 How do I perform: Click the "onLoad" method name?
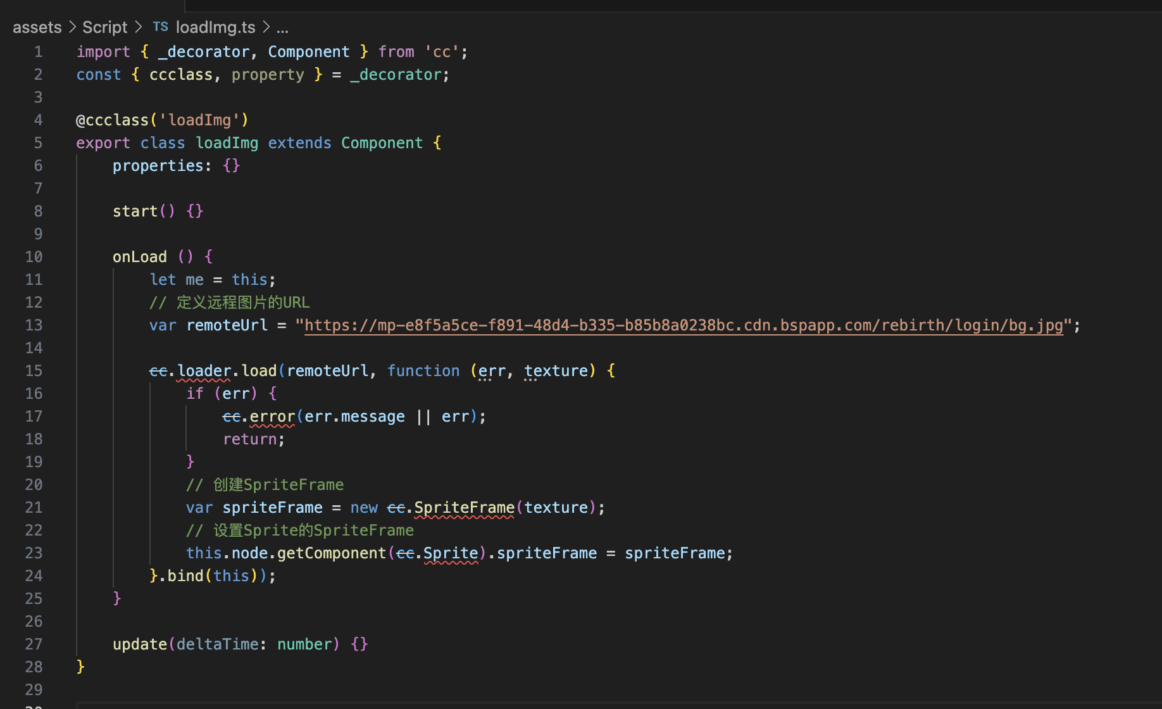pos(140,257)
